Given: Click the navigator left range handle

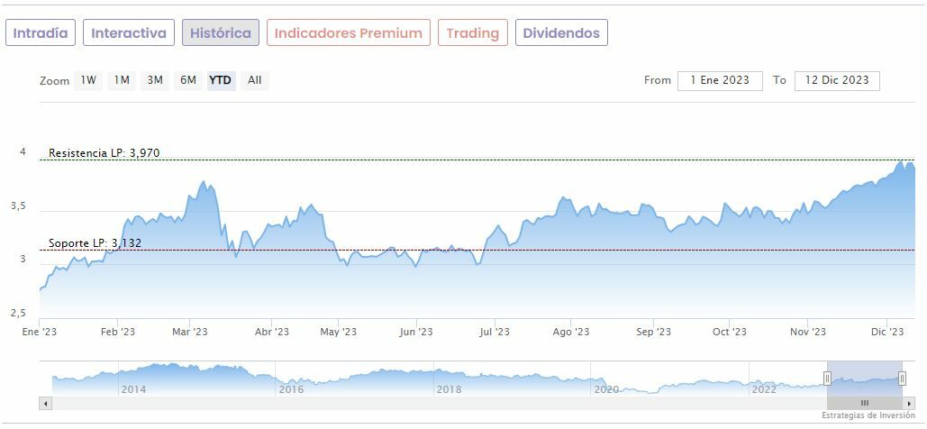Looking at the screenshot, I should coord(827,379).
